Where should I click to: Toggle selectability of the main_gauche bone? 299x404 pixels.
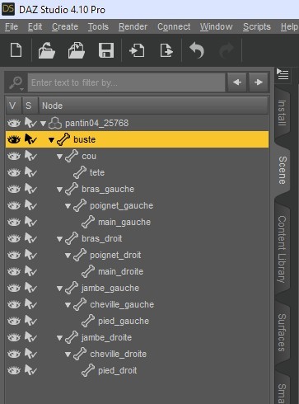click(x=30, y=222)
